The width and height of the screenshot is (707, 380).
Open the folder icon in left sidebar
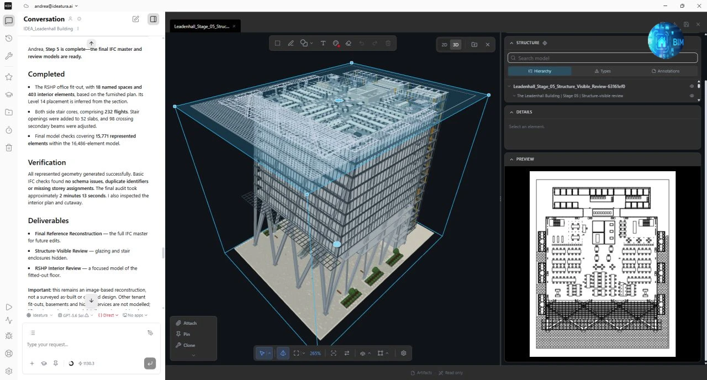click(9, 112)
